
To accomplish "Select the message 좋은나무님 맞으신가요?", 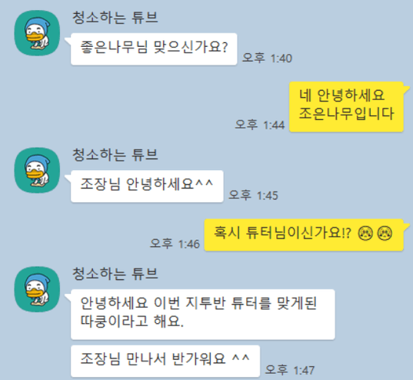I will point(154,49).
